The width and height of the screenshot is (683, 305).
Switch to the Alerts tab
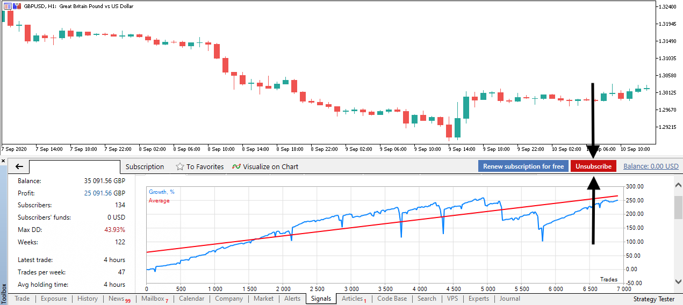[292, 299]
